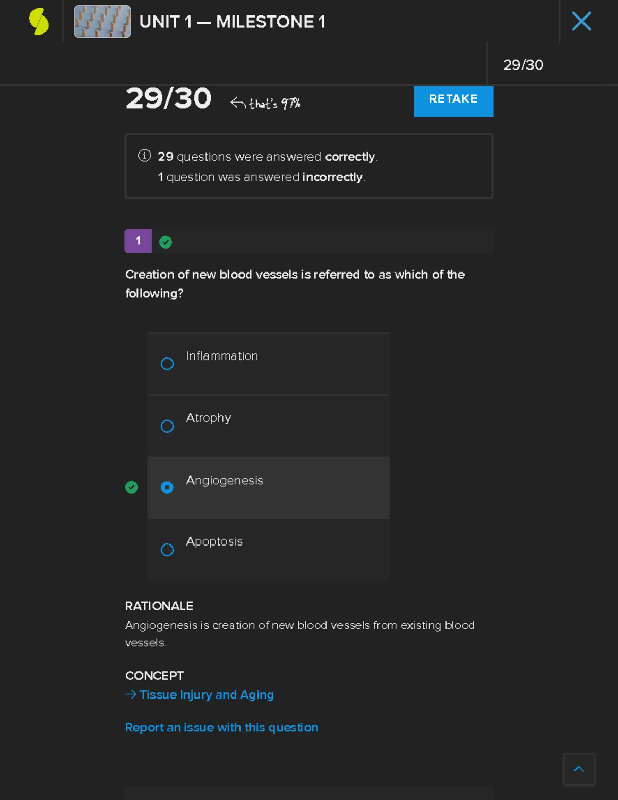Click the Atrophy answer text
The image size is (618, 800).
point(209,418)
